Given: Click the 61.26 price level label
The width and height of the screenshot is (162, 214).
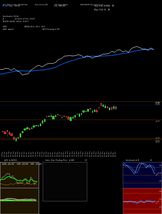Looking at the screenshot, I should coord(157,104).
